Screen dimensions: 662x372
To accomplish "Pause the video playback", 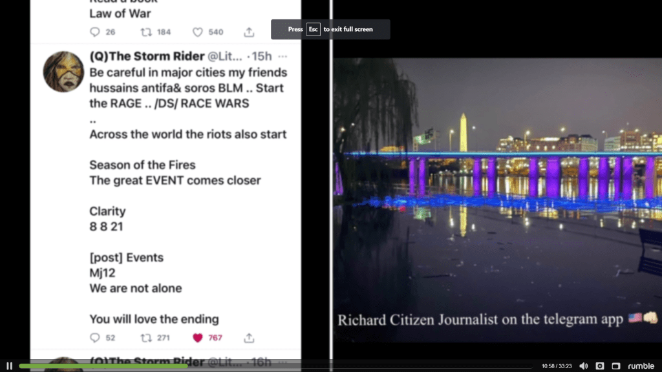I will point(9,366).
